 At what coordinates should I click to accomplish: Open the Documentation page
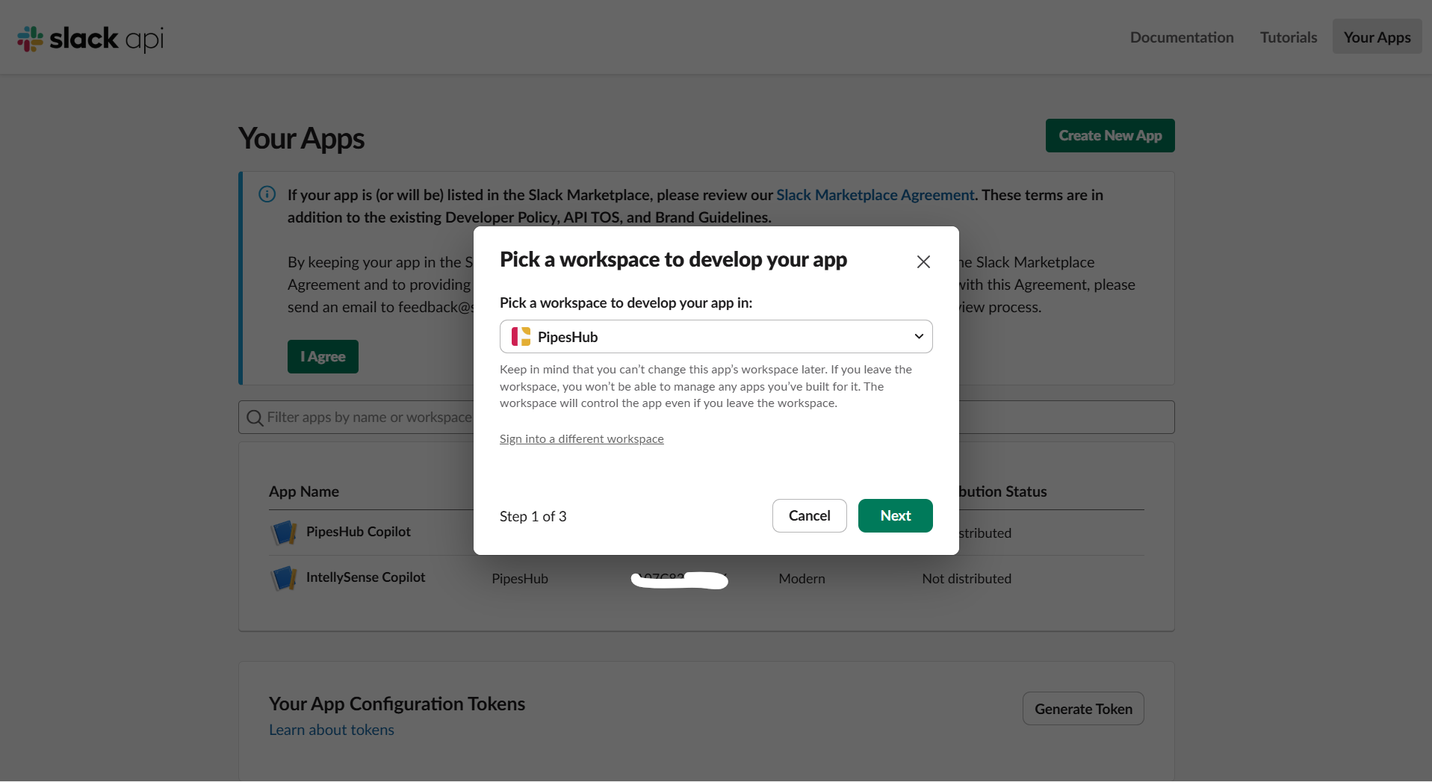1181,37
